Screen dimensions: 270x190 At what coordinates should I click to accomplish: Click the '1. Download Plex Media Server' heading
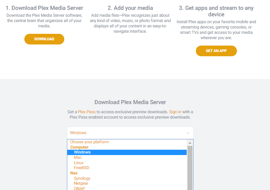pos(44,8)
